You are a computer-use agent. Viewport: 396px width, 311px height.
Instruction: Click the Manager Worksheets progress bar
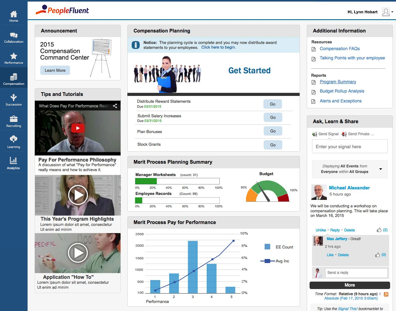(178, 181)
